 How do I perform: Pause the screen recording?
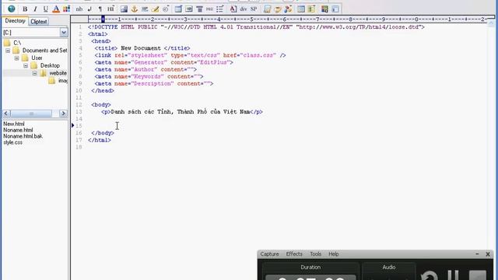tap(453, 275)
